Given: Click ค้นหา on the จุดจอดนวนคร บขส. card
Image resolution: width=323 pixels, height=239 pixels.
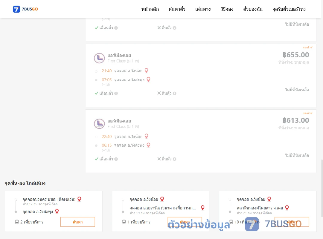Looking at the screenshot, I should pos(78,222).
